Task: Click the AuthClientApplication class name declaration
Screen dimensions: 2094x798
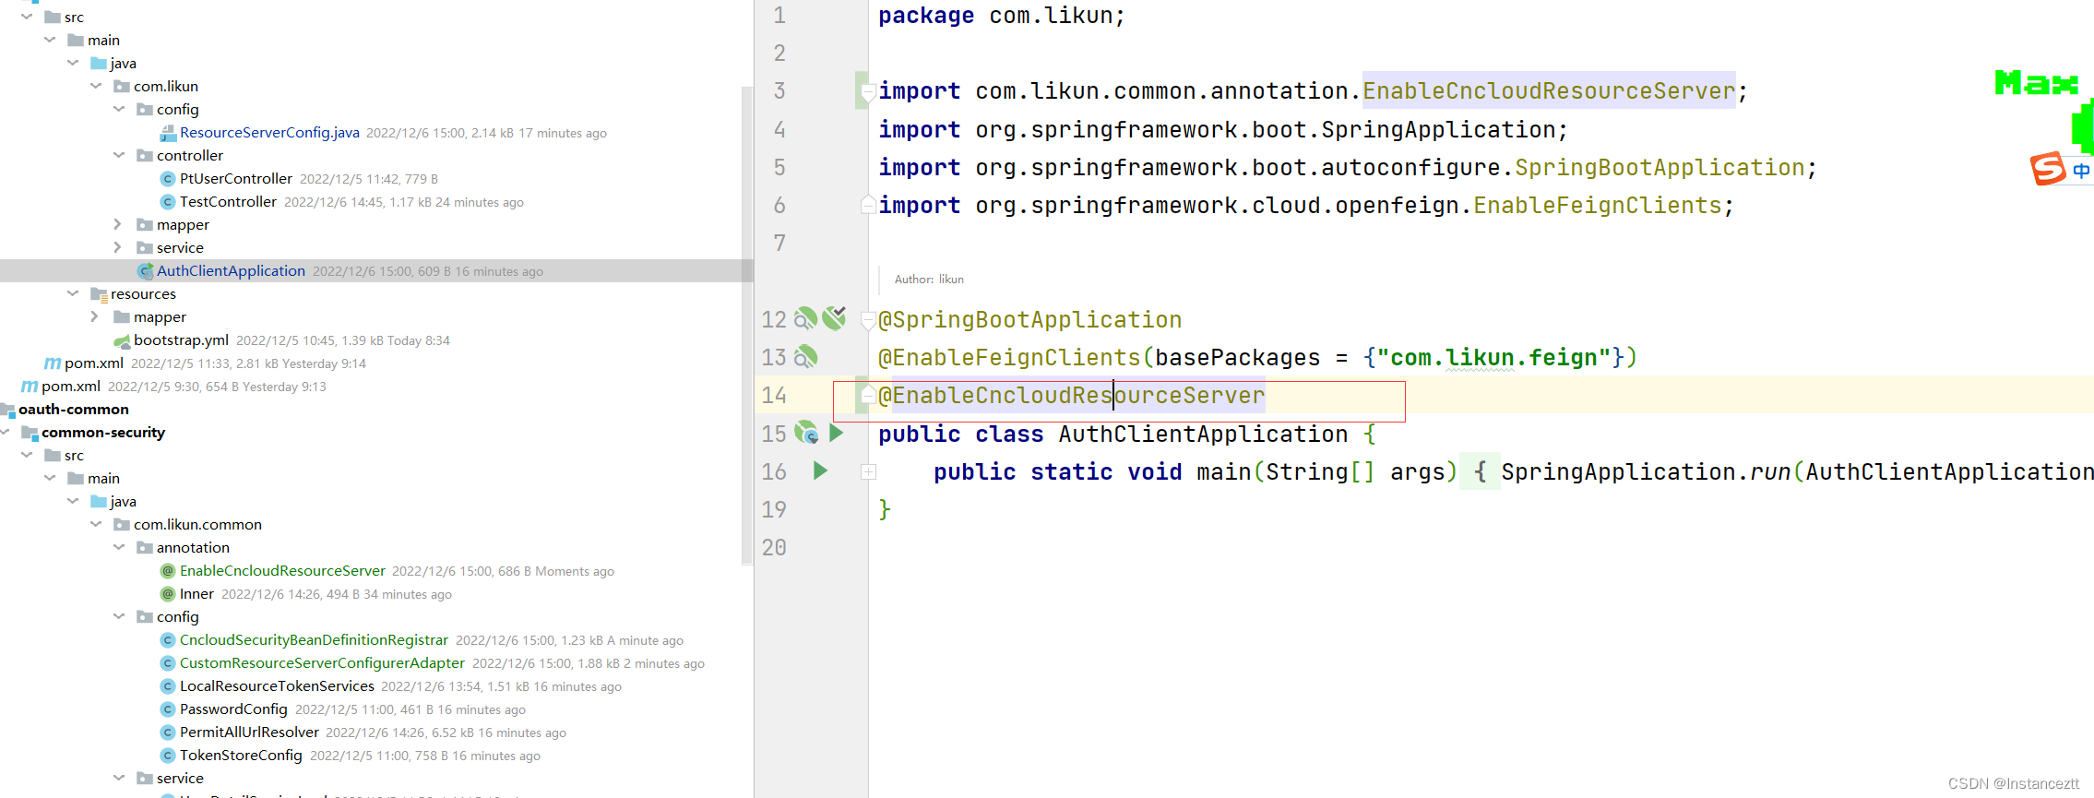Action: [x=1203, y=435]
